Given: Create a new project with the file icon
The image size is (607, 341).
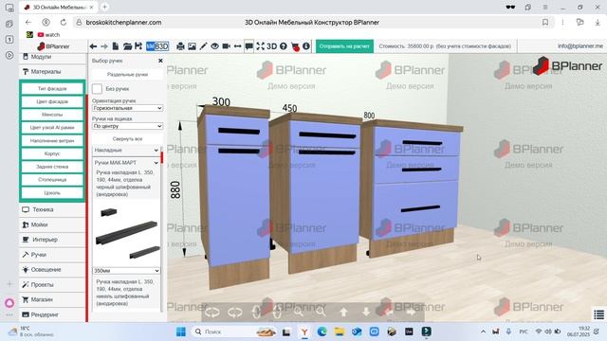Looking at the screenshot, I should pyautogui.click(x=116, y=46).
